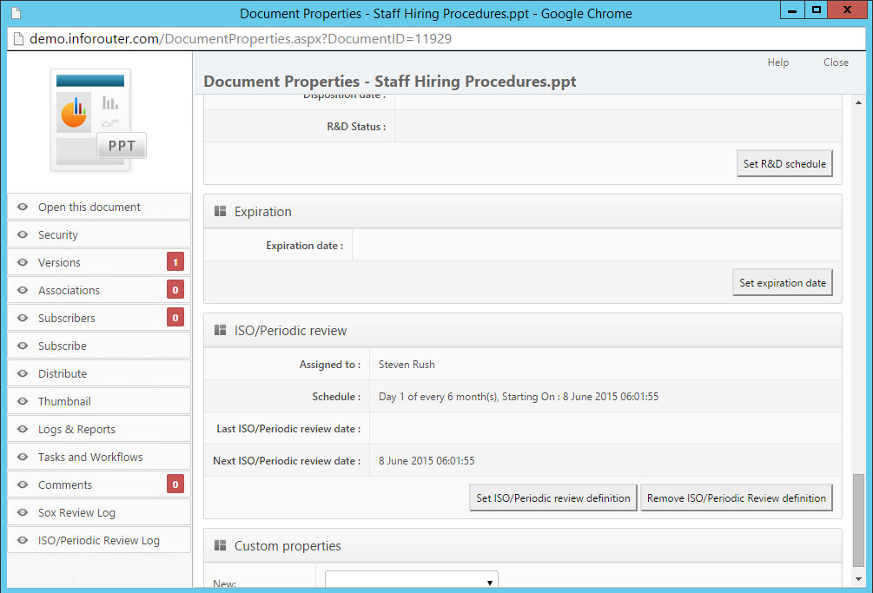This screenshot has height=593, width=873.
Task: Click the Help link
Action: coord(777,63)
